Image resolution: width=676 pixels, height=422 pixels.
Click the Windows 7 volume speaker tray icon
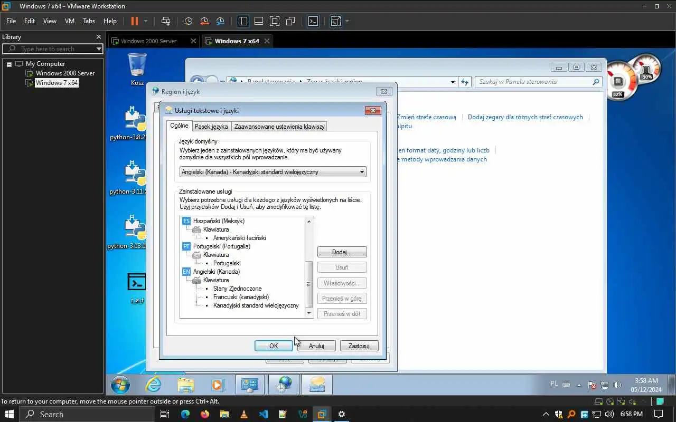617,385
